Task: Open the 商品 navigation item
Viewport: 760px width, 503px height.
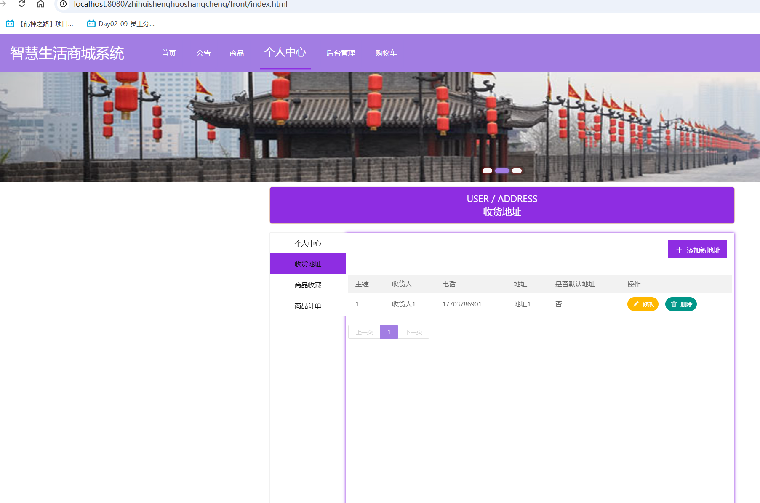Action: point(237,53)
